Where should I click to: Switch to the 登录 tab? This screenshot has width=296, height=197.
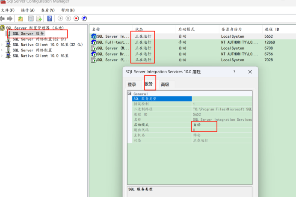pos(132,85)
